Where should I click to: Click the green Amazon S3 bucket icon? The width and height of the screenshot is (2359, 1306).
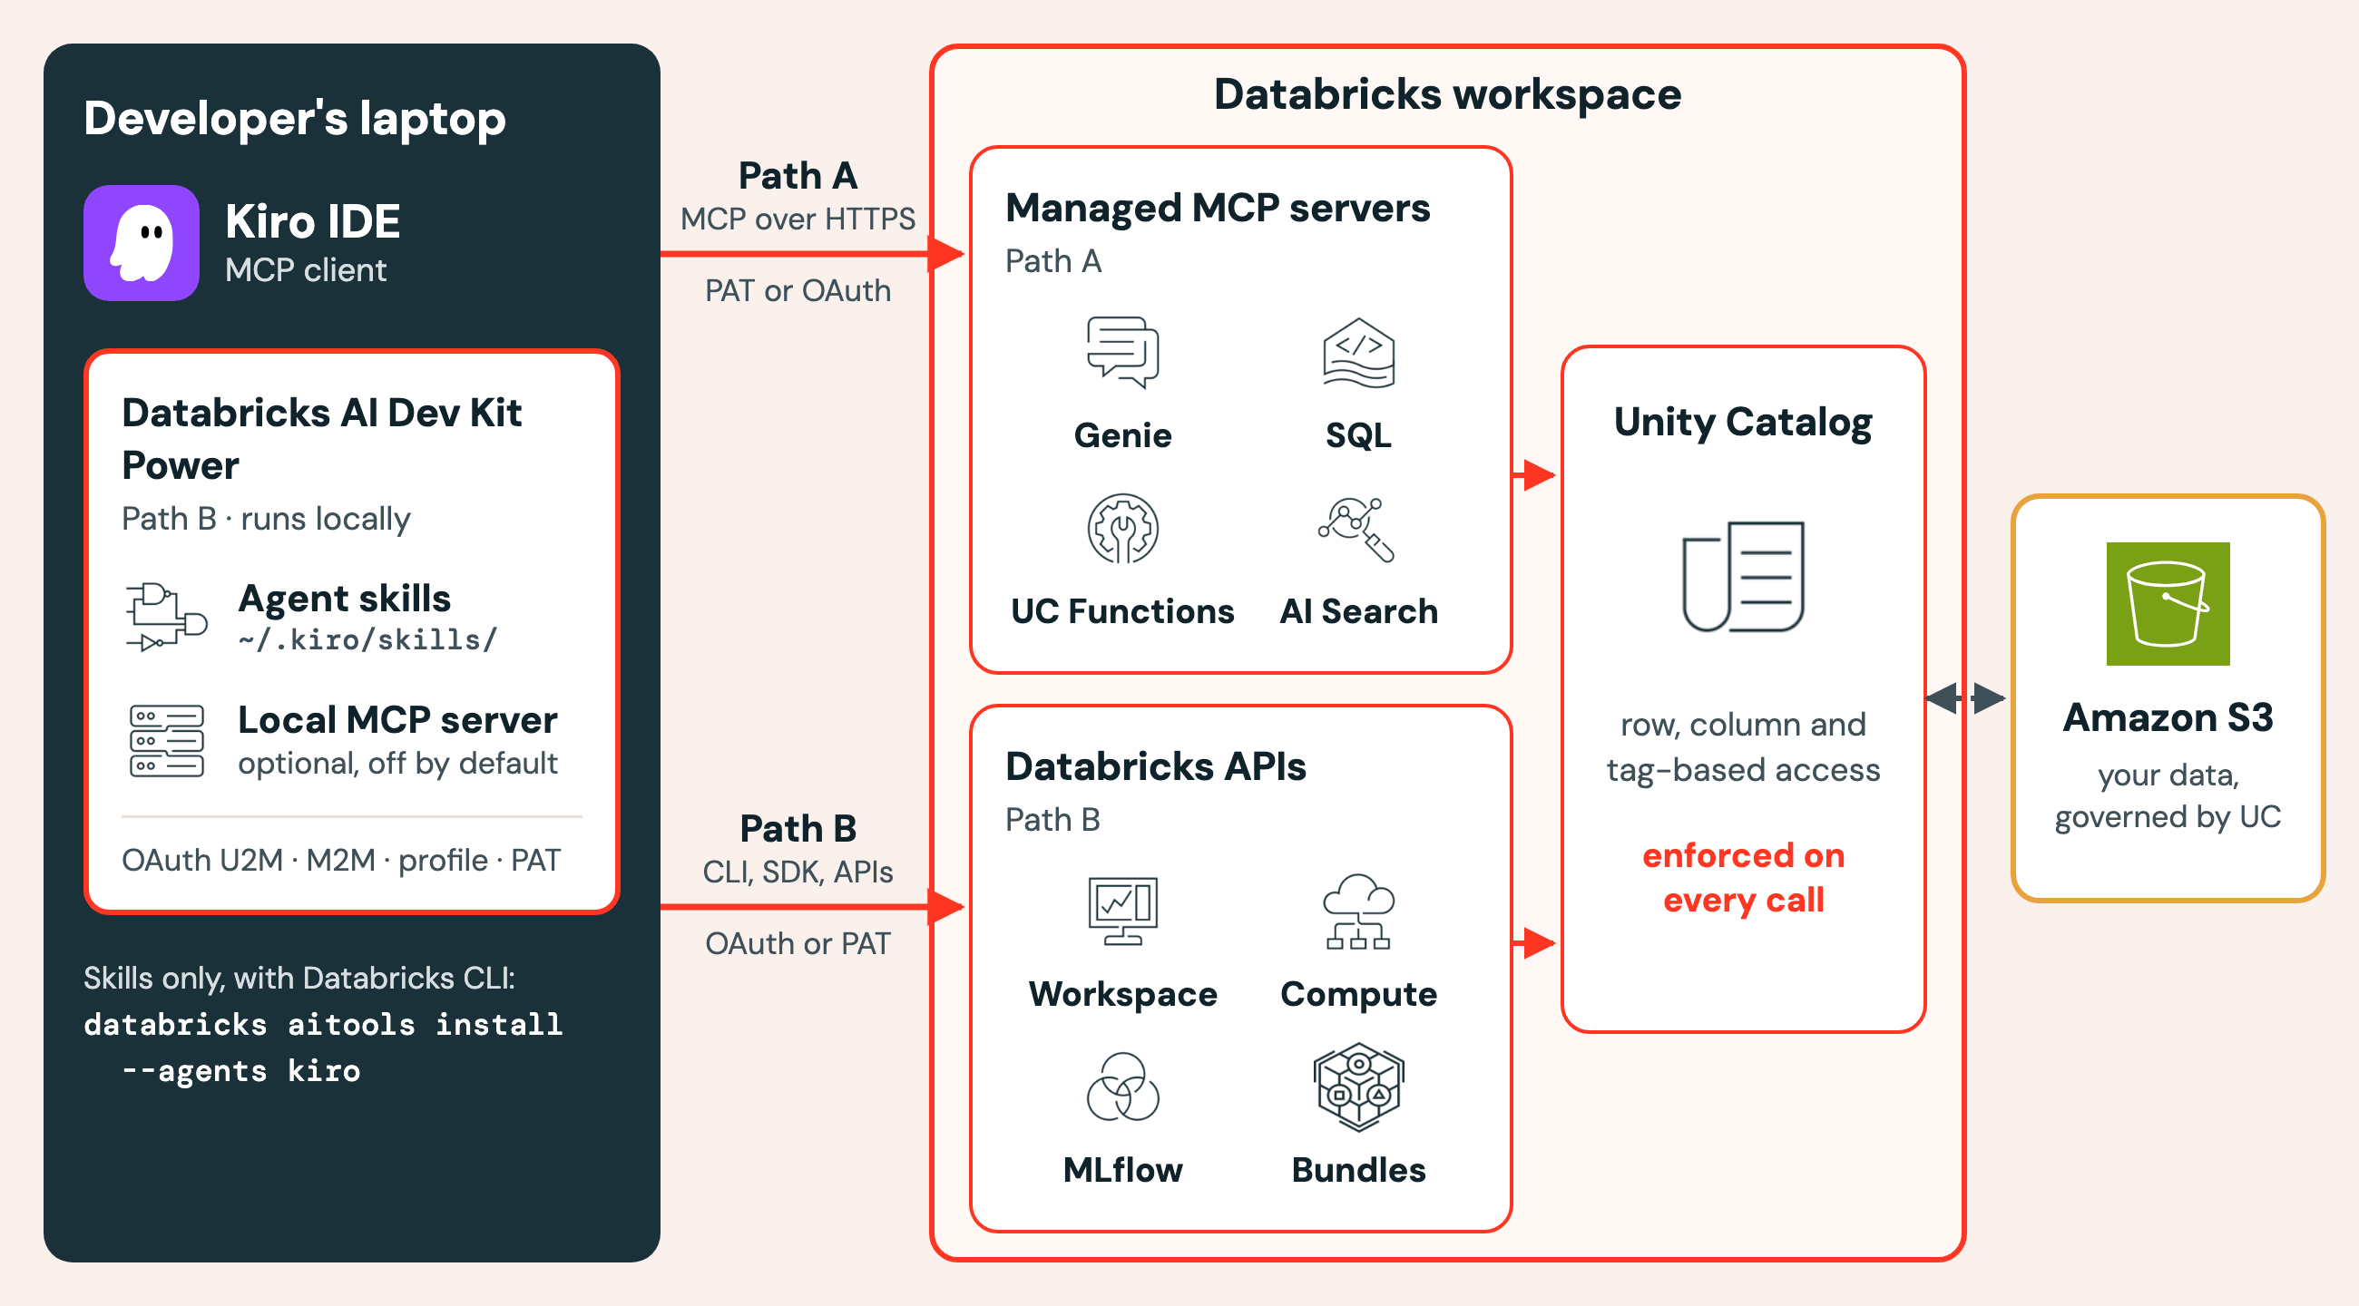coord(2167,603)
